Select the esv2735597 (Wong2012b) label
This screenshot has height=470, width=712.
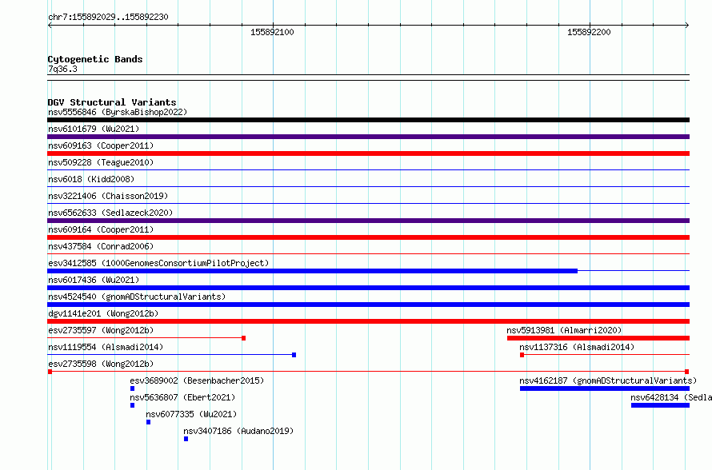pos(101,330)
